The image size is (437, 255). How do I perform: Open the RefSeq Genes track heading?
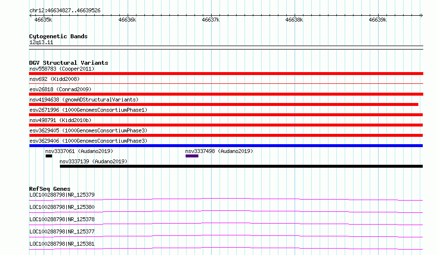(50, 189)
